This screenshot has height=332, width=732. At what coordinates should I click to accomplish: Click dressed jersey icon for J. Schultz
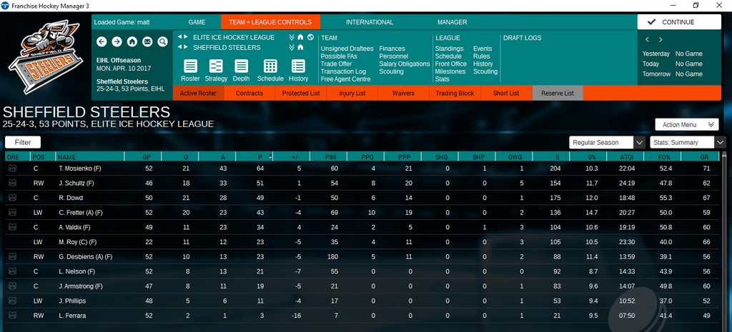(x=13, y=183)
